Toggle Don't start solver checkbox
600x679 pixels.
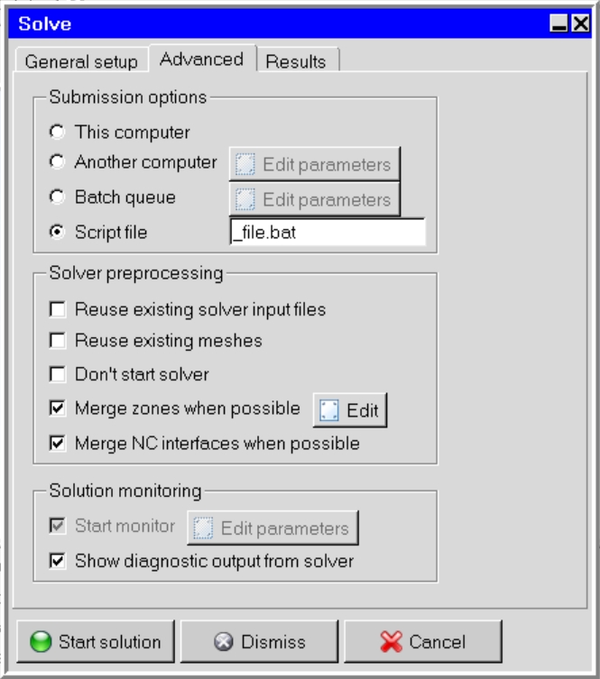click(58, 373)
